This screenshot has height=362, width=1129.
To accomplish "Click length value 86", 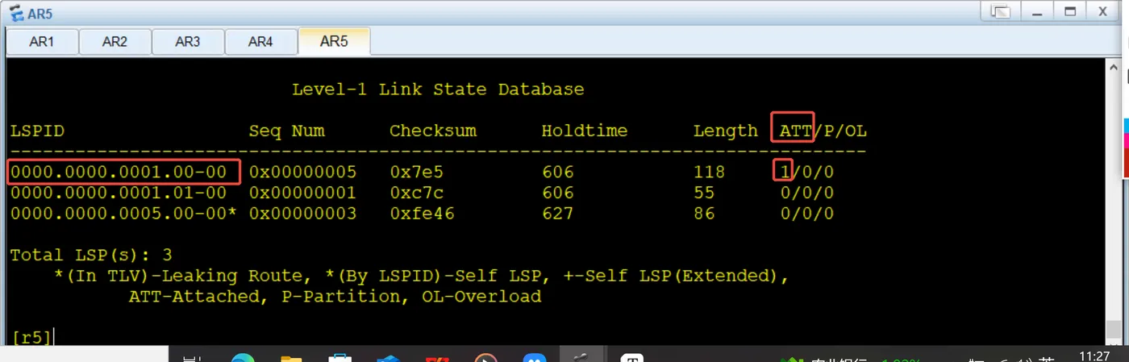I will click(704, 214).
